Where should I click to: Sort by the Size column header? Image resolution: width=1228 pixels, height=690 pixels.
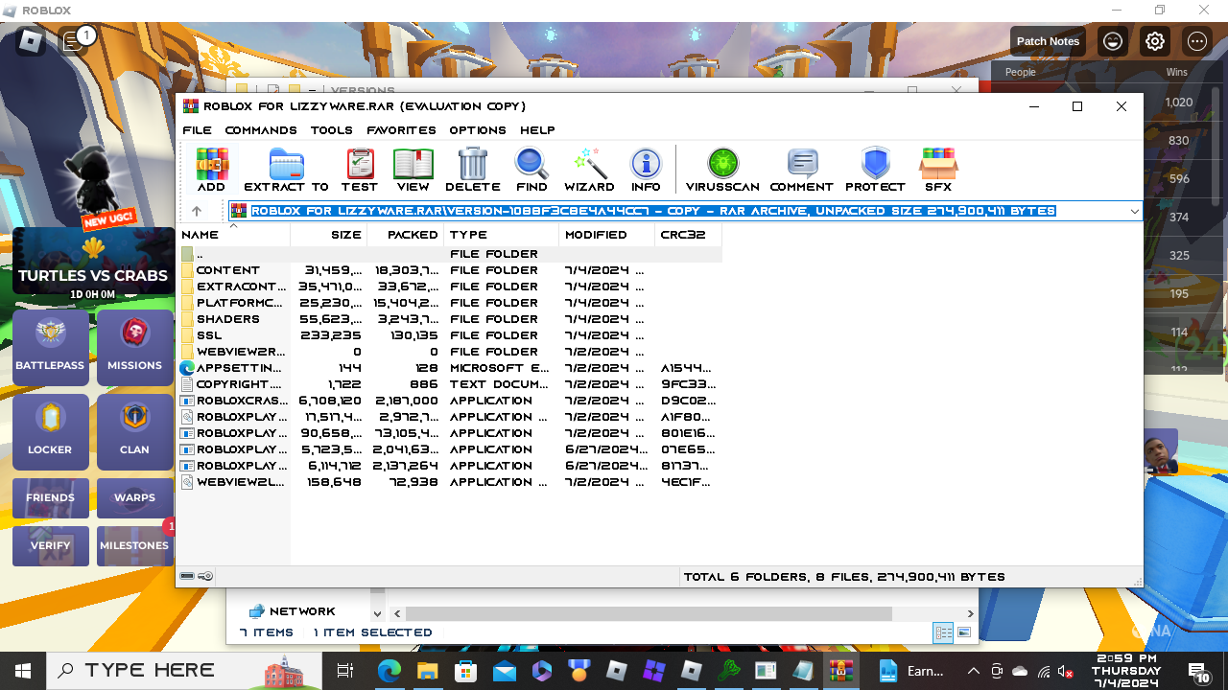328,235
